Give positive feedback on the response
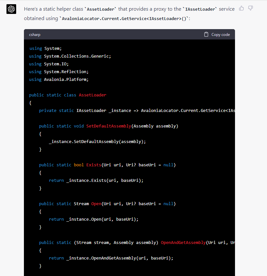 coord(241,8)
